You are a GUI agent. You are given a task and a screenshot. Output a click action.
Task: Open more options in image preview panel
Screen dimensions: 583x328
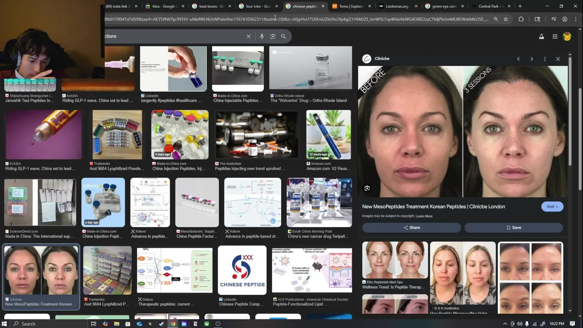[x=545, y=59]
